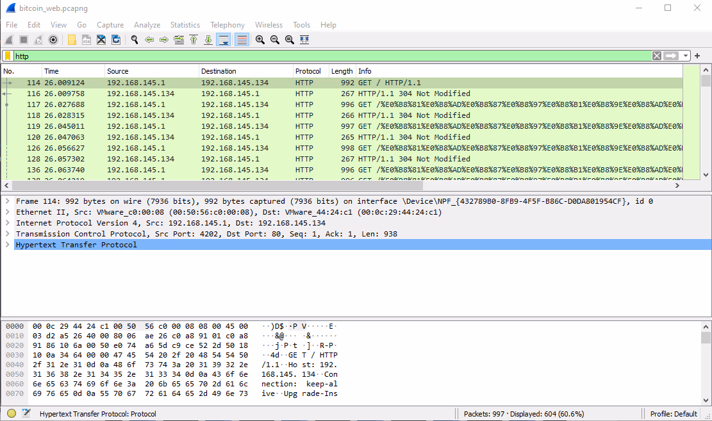The width and height of the screenshot is (712, 421).
Task: Click hex offset 0040 row
Action: tap(172, 365)
